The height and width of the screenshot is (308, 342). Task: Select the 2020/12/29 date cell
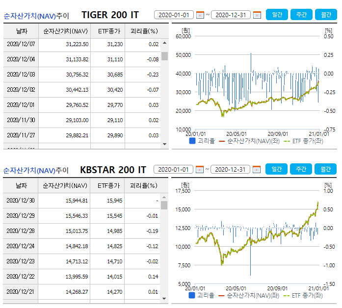click(x=21, y=216)
